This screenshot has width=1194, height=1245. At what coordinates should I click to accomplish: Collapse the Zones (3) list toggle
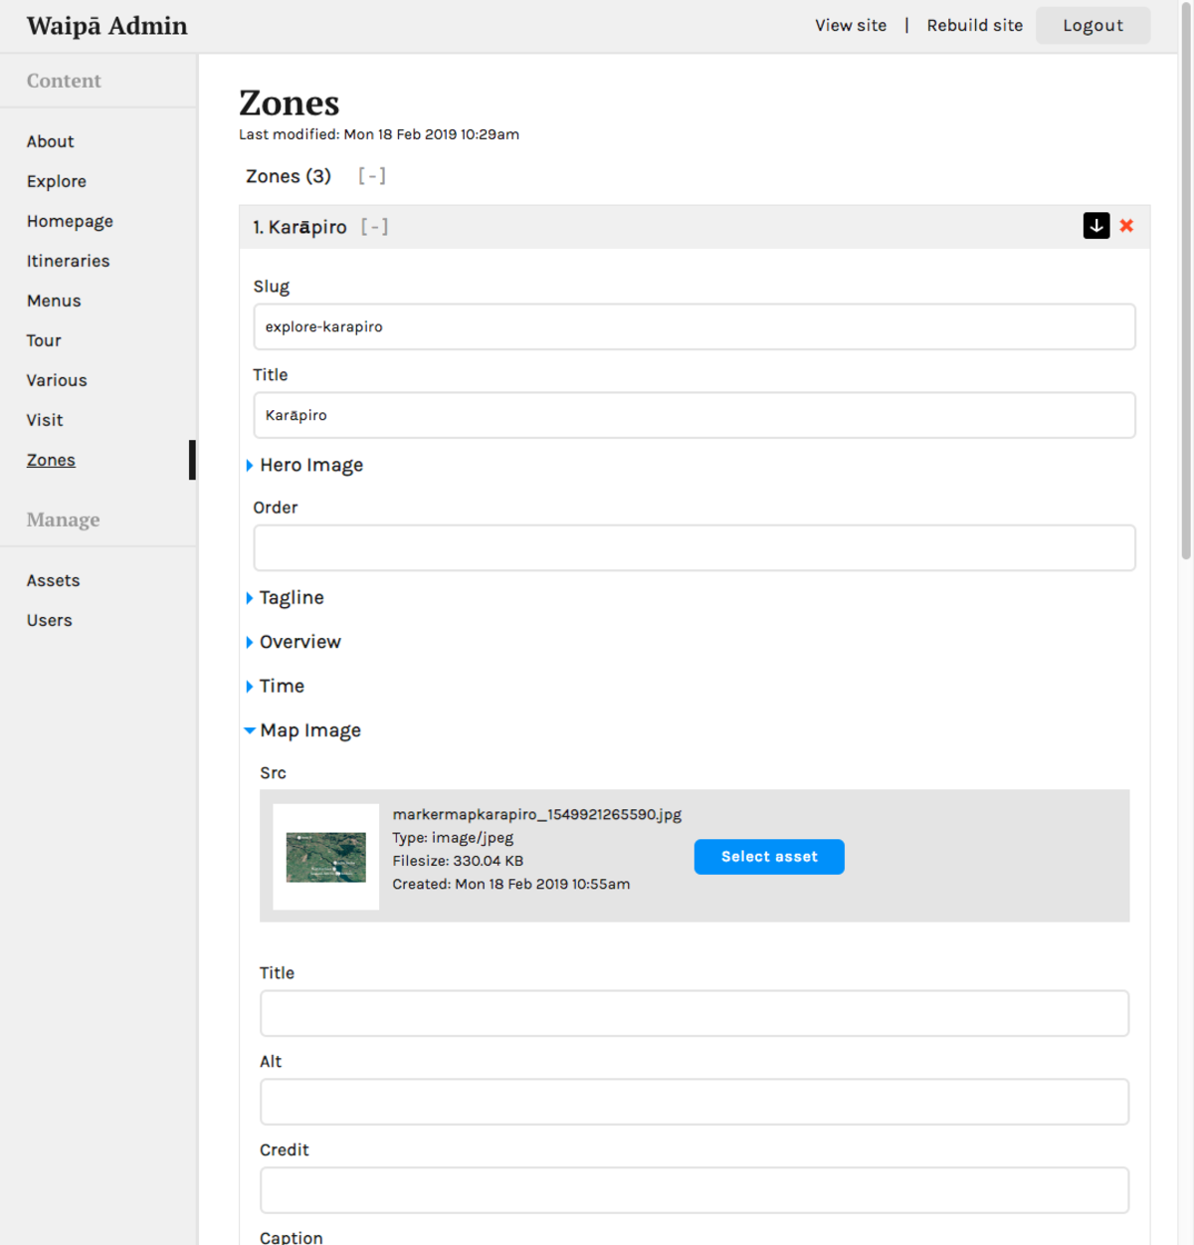tap(371, 176)
